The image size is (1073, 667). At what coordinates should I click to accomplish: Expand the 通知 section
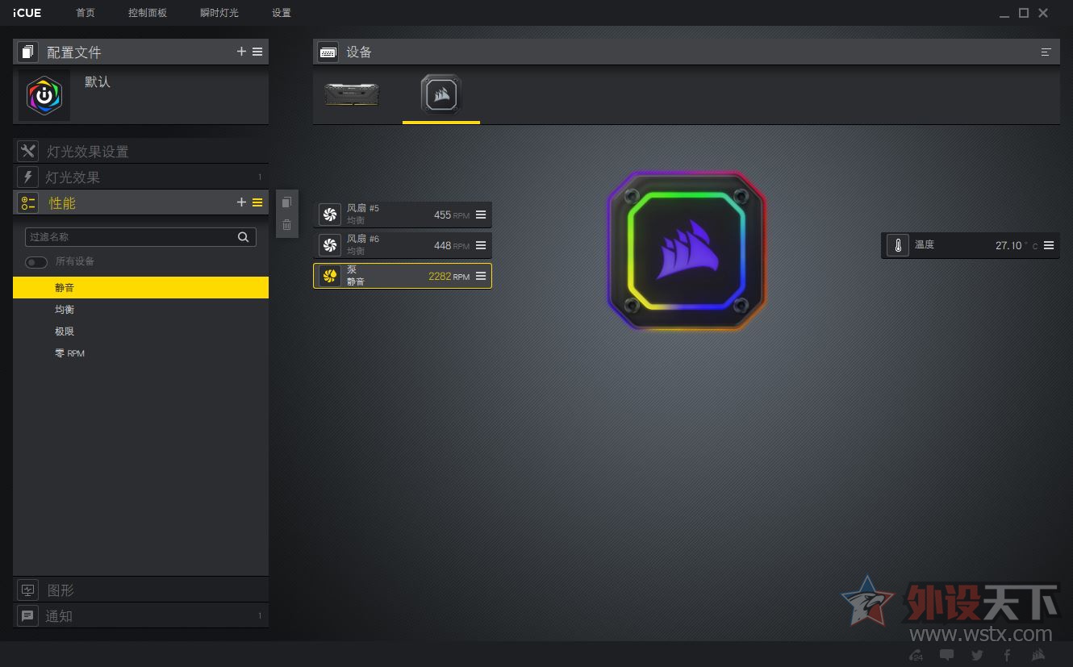(140, 615)
